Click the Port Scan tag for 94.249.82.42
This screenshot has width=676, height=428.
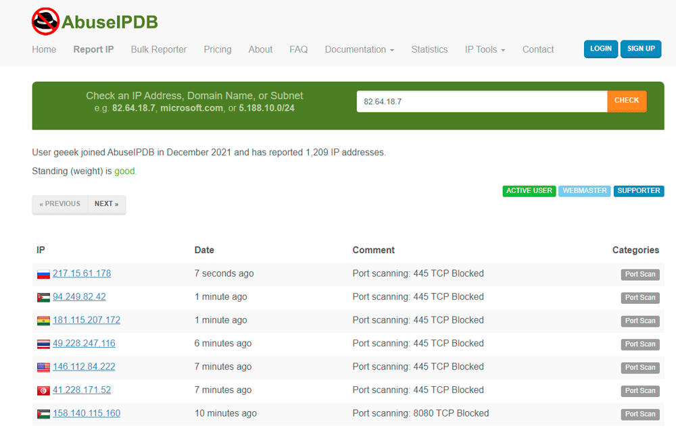click(x=640, y=298)
